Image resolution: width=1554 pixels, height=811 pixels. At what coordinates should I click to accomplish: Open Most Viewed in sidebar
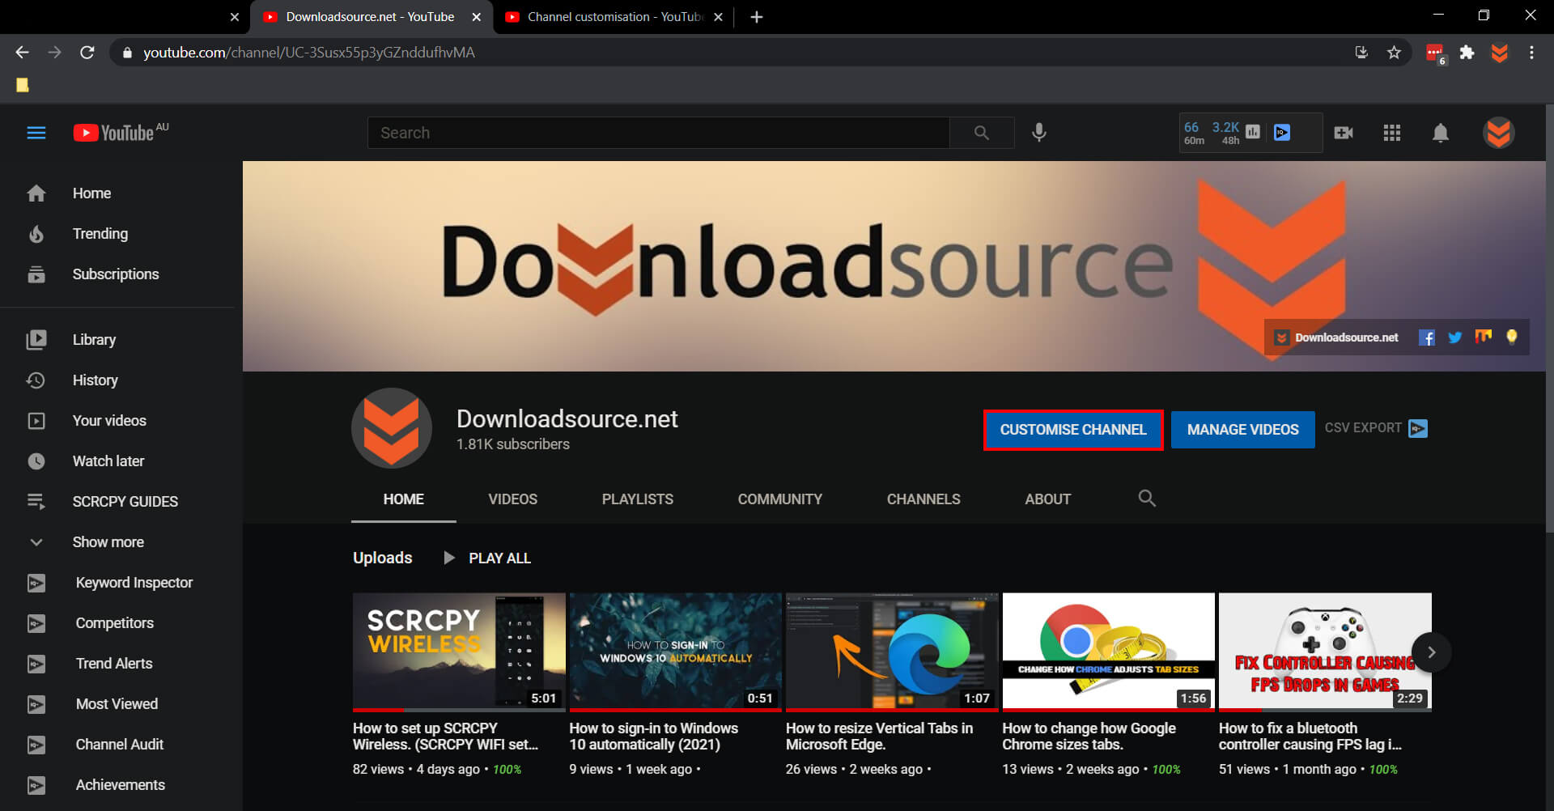pos(117,704)
